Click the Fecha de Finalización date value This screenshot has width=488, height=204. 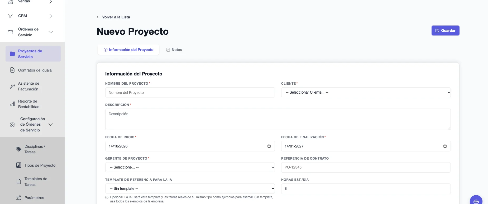(294, 146)
